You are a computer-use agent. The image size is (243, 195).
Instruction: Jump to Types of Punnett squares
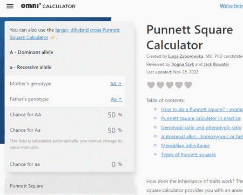pos(188,154)
